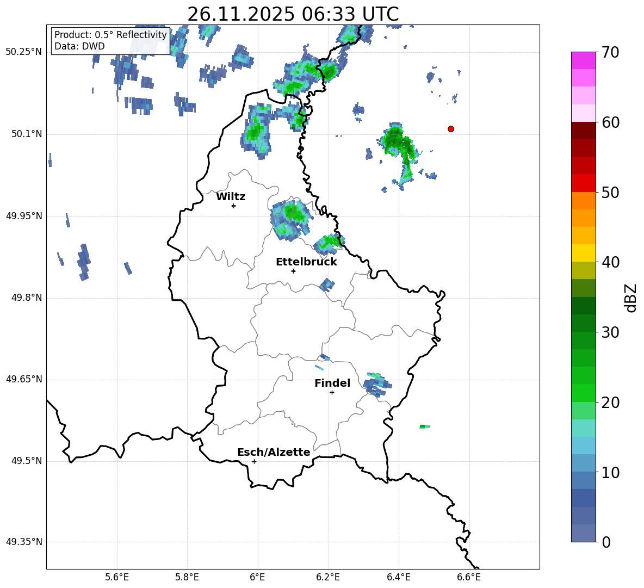Click the 0 tick label on colorbar

tap(606, 542)
